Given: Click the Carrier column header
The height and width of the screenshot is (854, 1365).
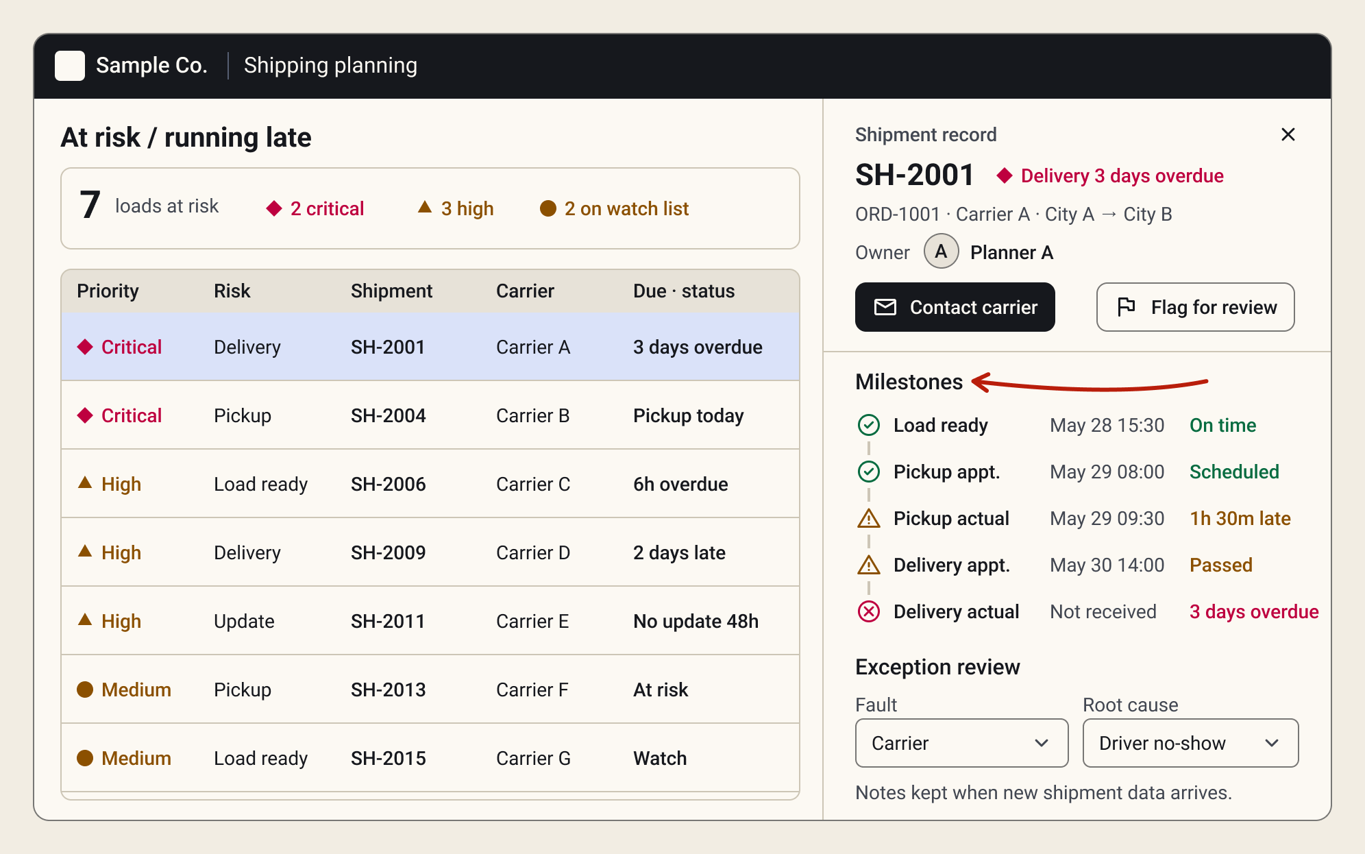Looking at the screenshot, I should click(x=525, y=291).
